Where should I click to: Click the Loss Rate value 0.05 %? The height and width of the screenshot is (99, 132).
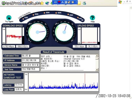[x=19, y=89]
